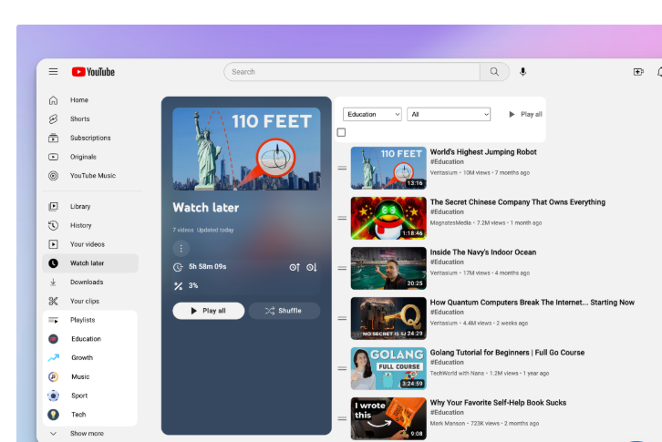The height and width of the screenshot is (442, 662).
Task: Click the Music playlist icon
Action: click(53, 376)
